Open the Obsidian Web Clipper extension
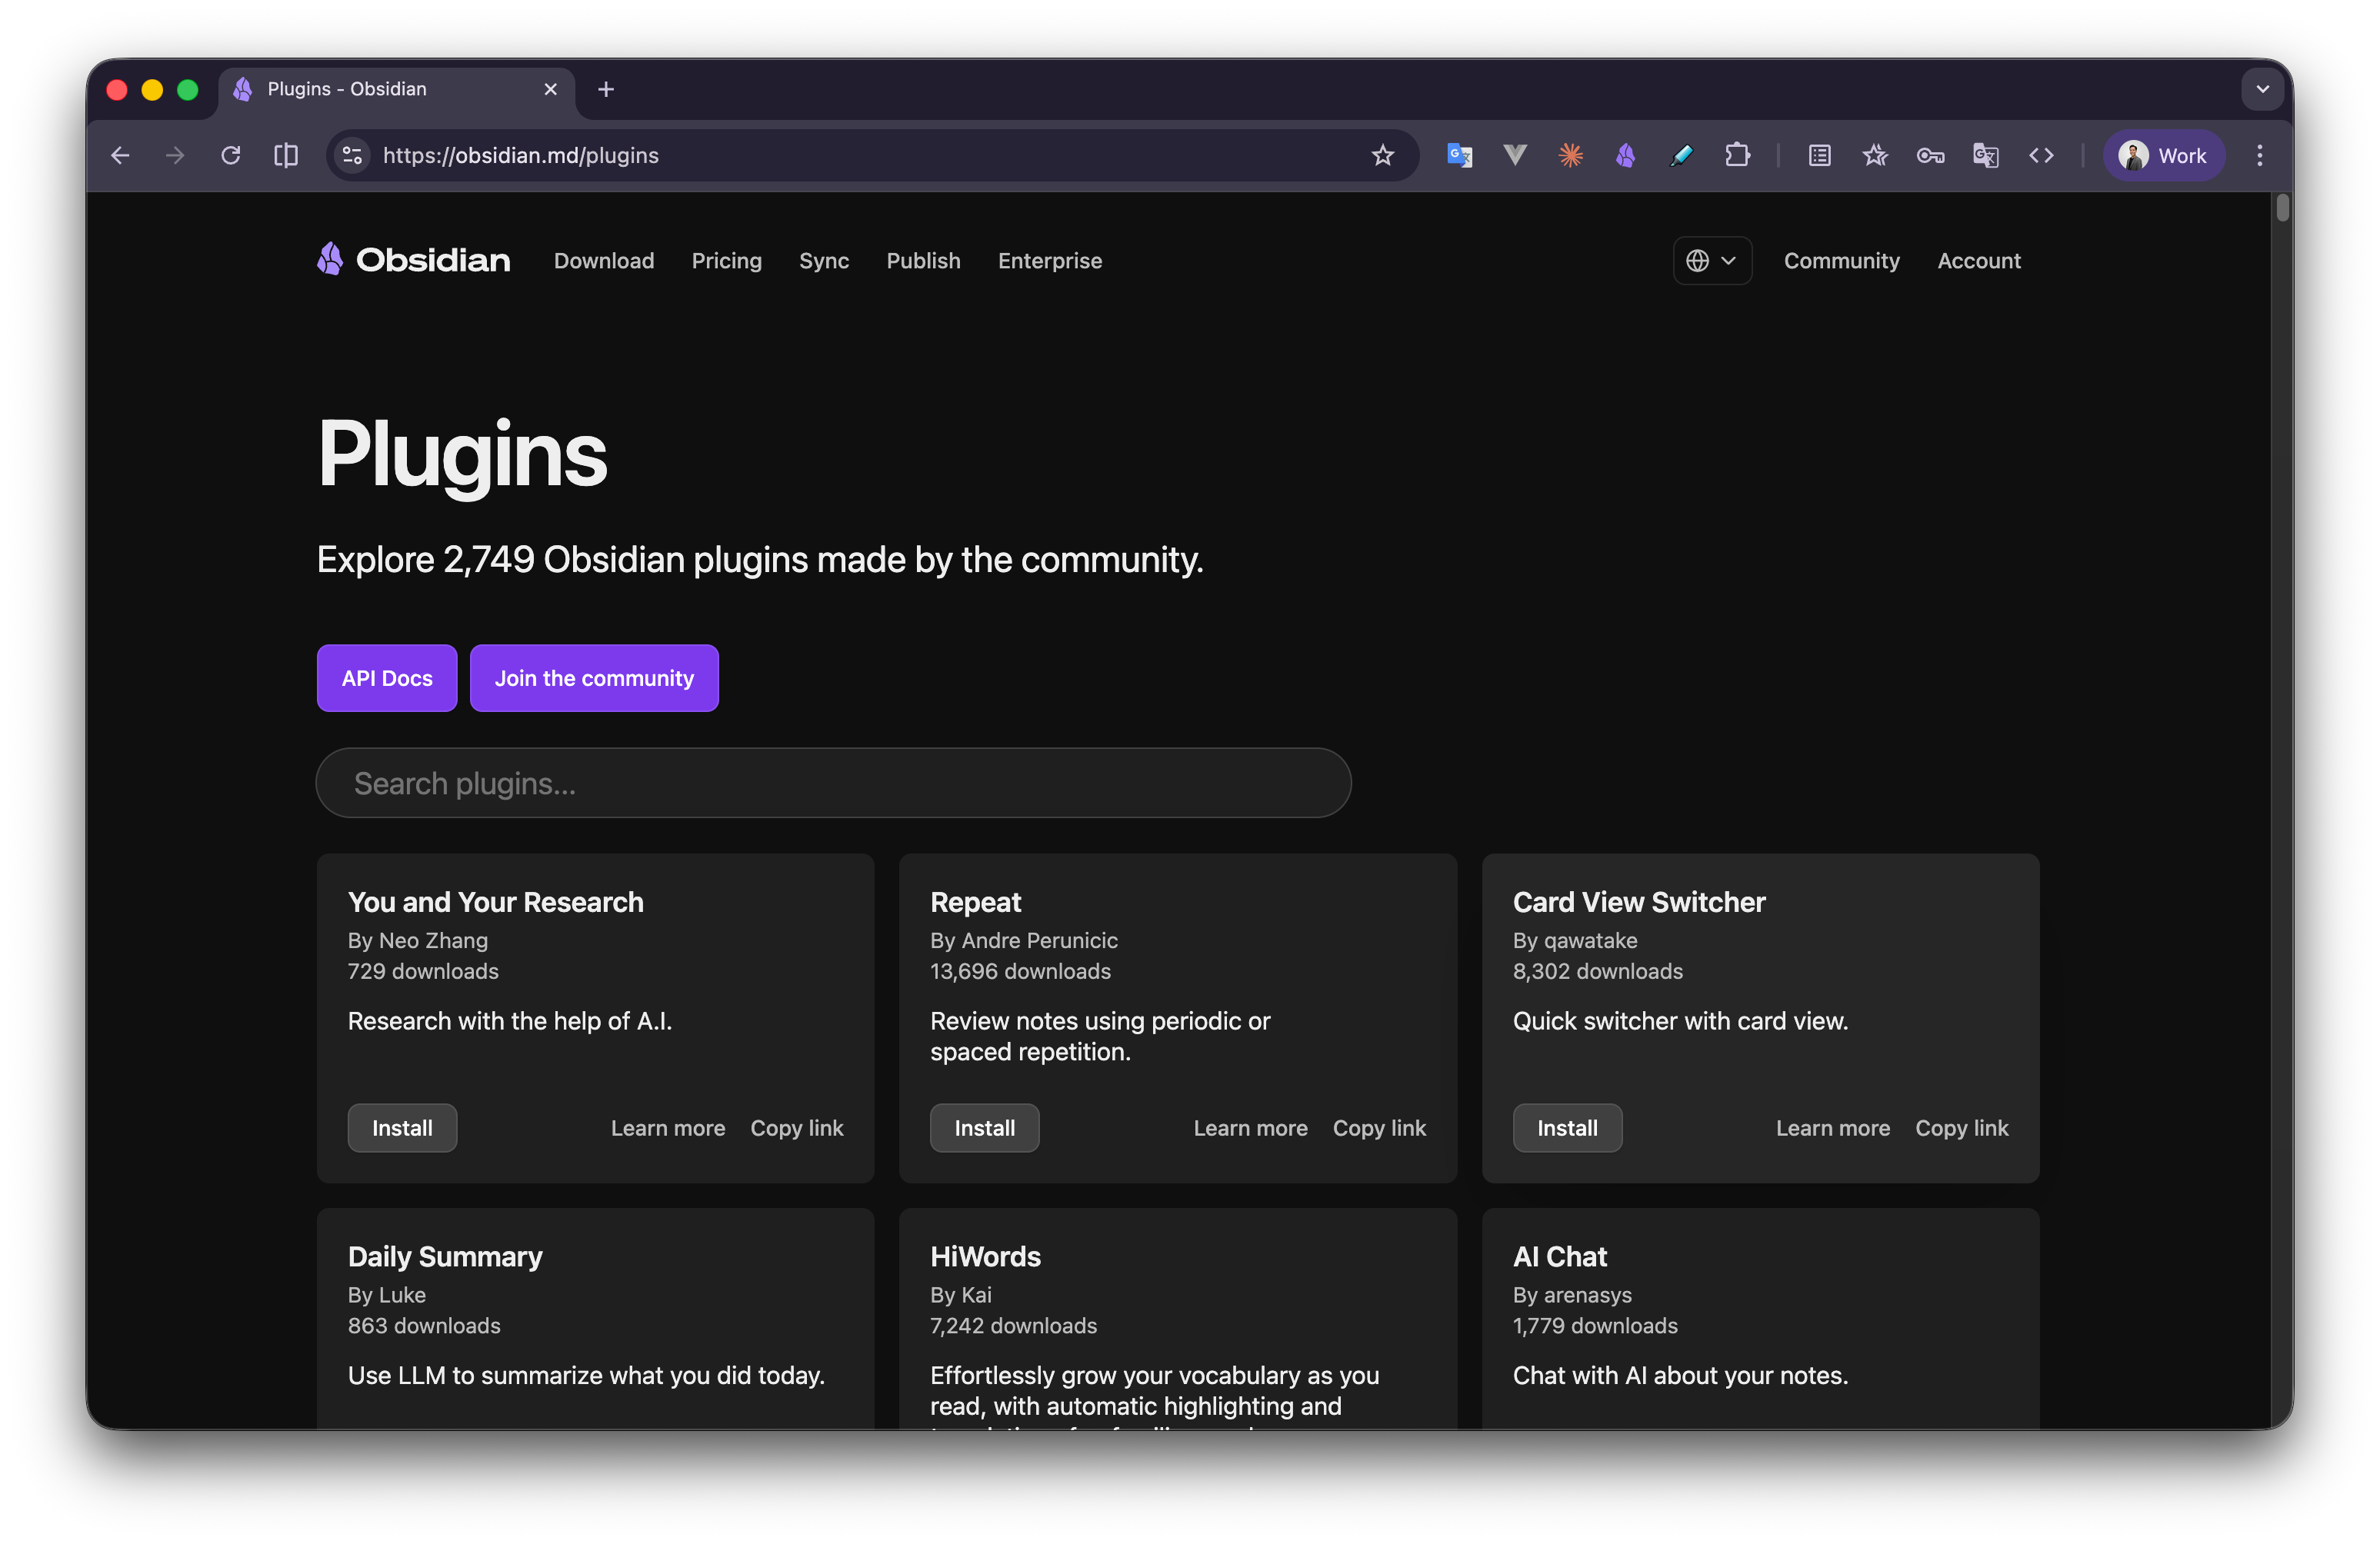The height and width of the screenshot is (1544, 2380). click(1625, 155)
